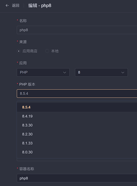Choose version 8.5.4 from the list
Viewport: 137px width, 186px height.
77,107
